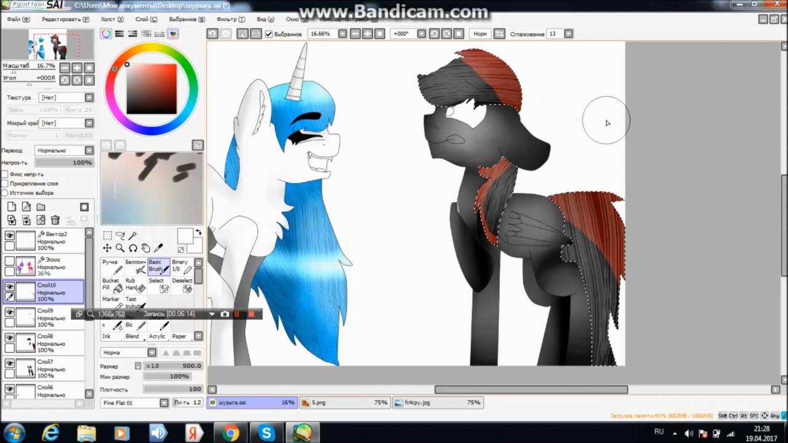Hide the Слой9 layer

click(x=9, y=313)
